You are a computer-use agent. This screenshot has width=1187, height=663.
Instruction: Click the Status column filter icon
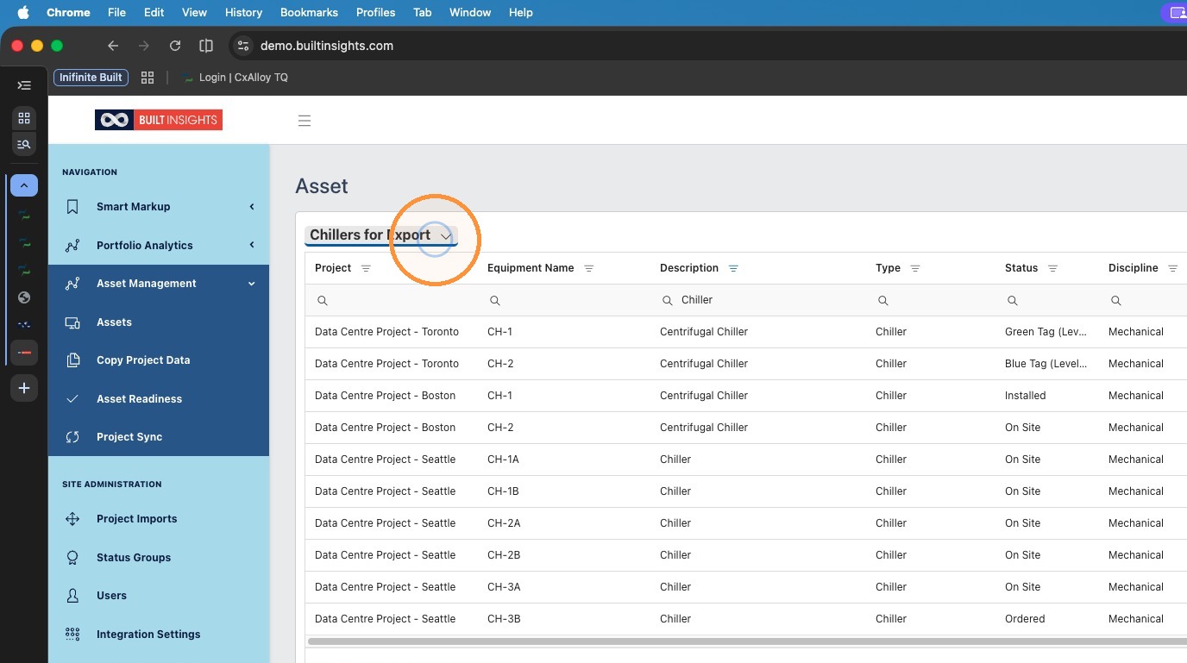(1052, 268)
